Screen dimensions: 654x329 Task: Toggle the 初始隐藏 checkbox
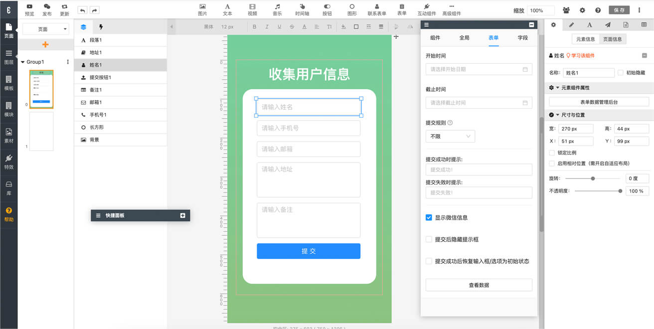click(x=620, y=72)
